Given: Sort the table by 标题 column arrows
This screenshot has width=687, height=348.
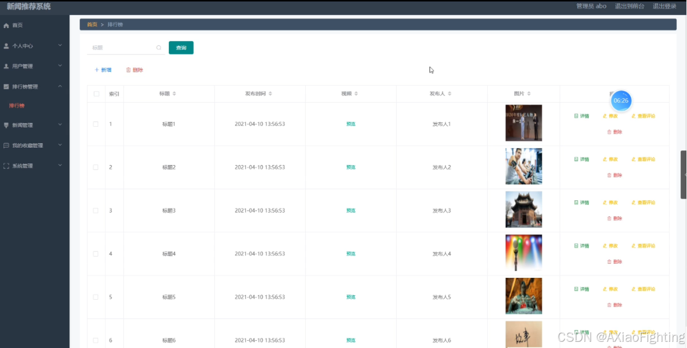Looking at the screenshot, I should [174, 94].
